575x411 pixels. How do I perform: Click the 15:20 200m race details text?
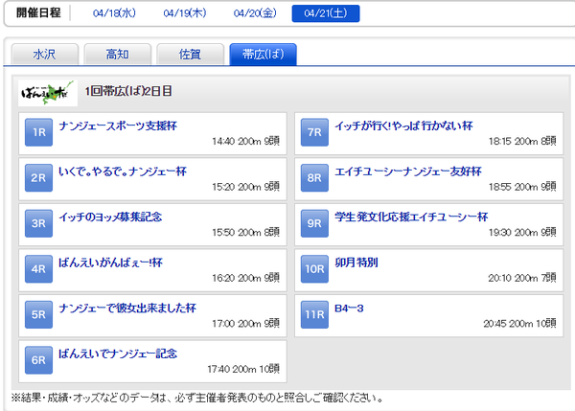coord(245,187)
